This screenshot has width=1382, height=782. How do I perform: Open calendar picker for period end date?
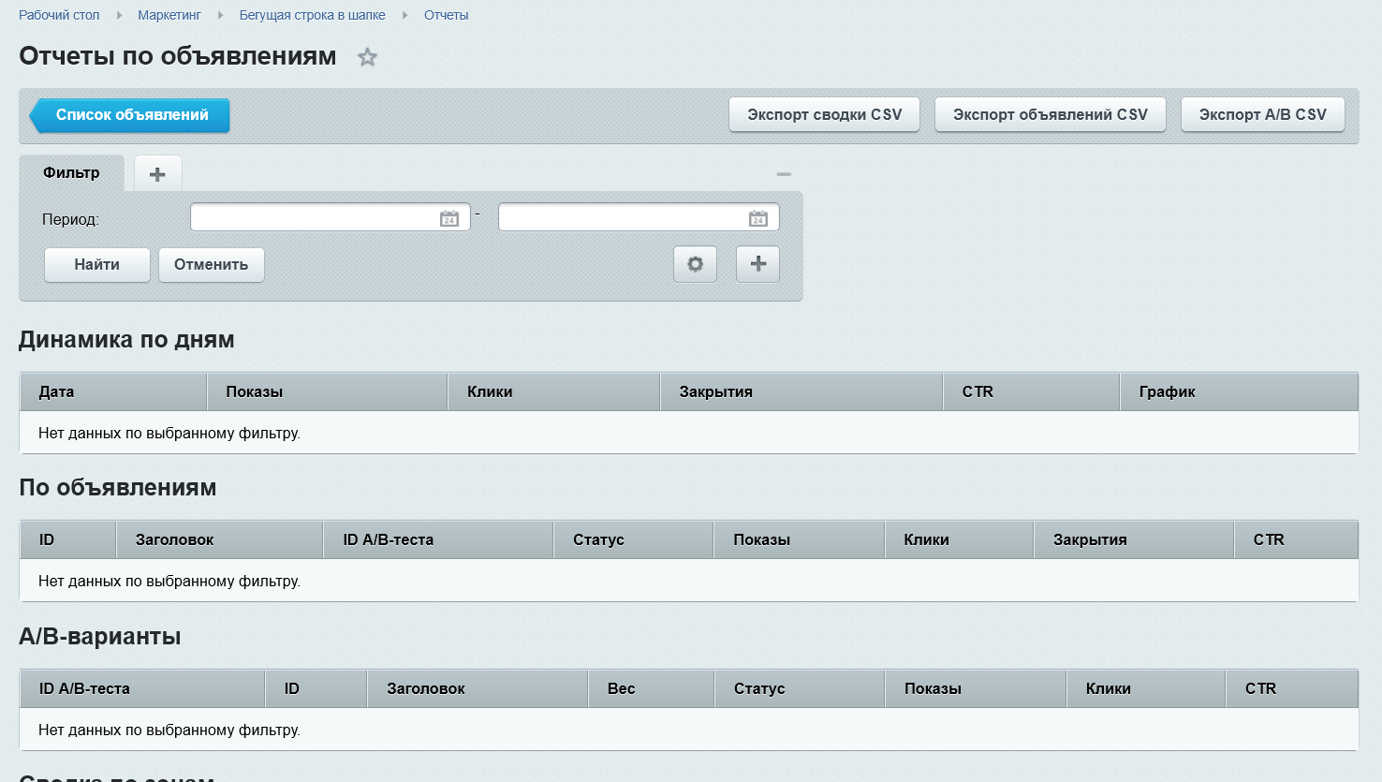tap(758, 218)
